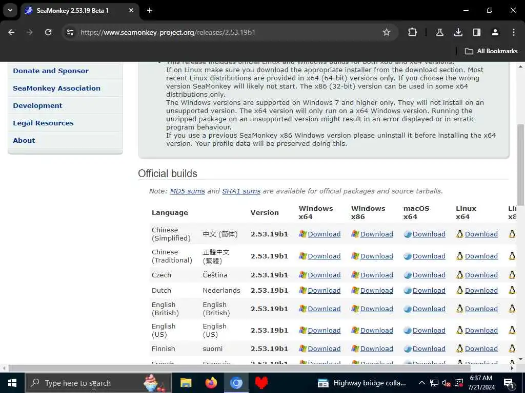
Task: Download Czech Windows x86 build
Action: [377, 275]
